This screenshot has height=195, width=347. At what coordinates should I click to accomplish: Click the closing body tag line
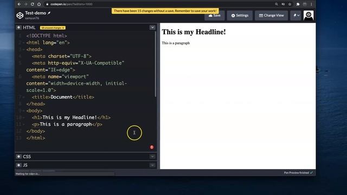point(36,131)
